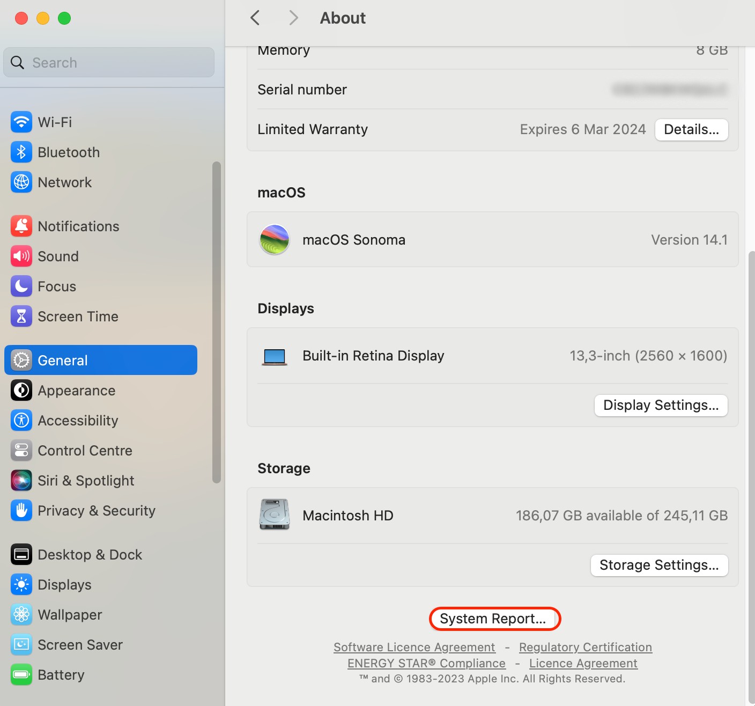Click the Appearance icon

[x=21, y=391]
